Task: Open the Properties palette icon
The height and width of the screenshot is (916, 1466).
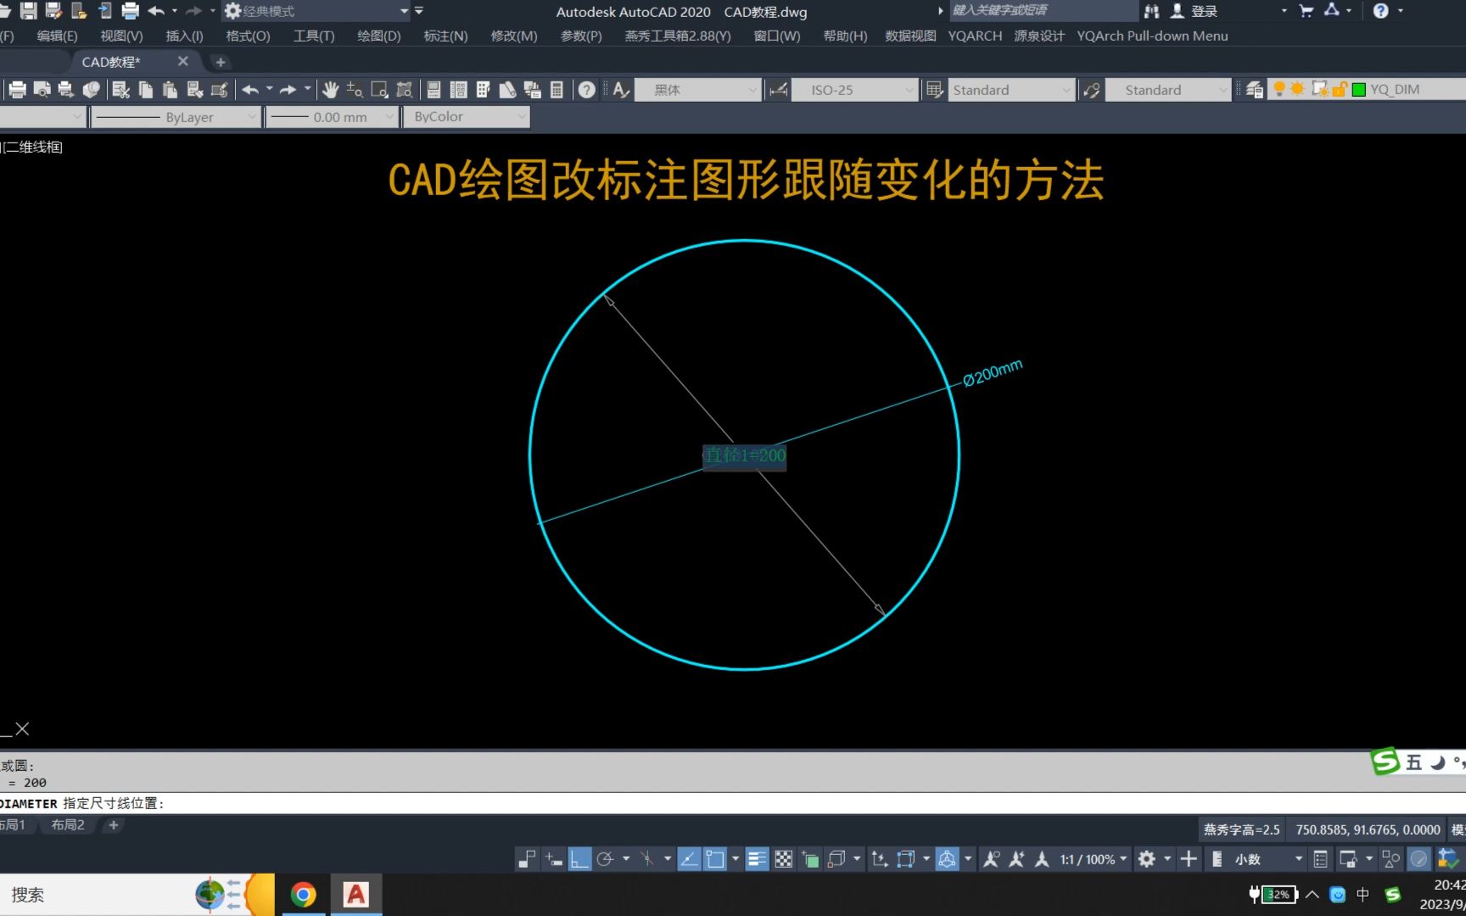Action: pos(434,90)
